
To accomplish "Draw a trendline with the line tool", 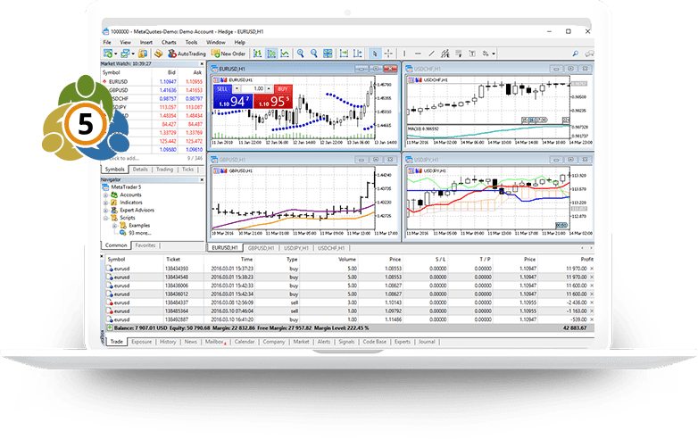I will click(x=431, y=54).
